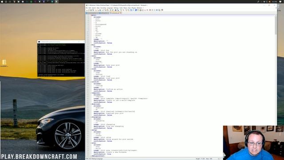This screenshot has height=160, width=284.
Task: Open the Edit menu
Action: 90,8
